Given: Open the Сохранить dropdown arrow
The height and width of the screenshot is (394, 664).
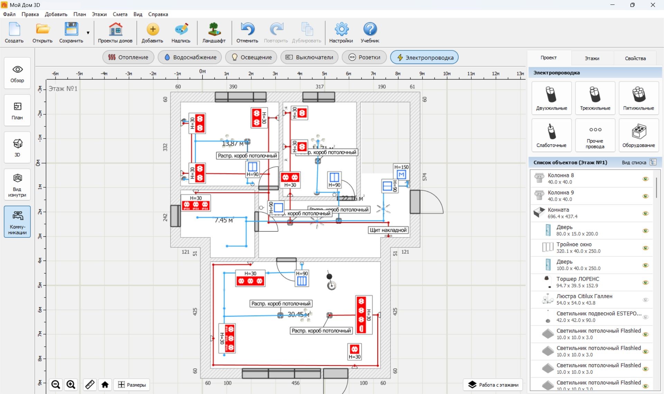Looking at the screenshot, I should (88, 33).
